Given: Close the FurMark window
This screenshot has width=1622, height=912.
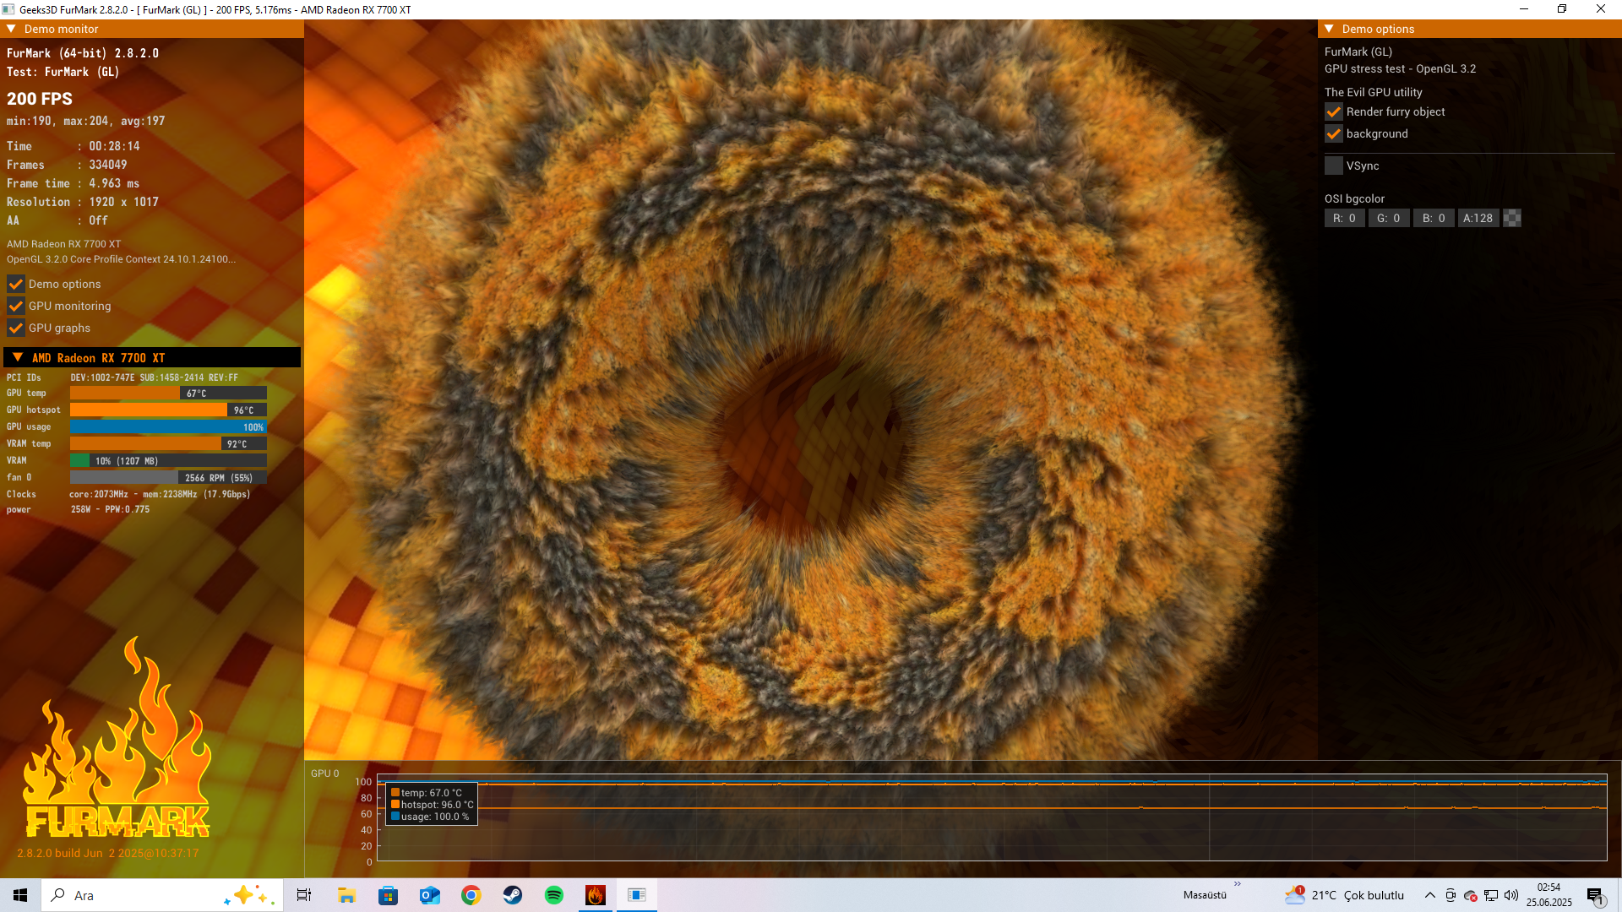Looking at the screenshot, I should [1601, 9].
